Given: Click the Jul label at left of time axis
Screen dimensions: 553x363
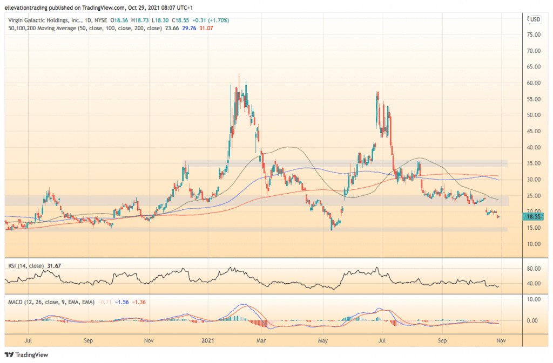Looking at the screenshot, I should pos(28,340).
